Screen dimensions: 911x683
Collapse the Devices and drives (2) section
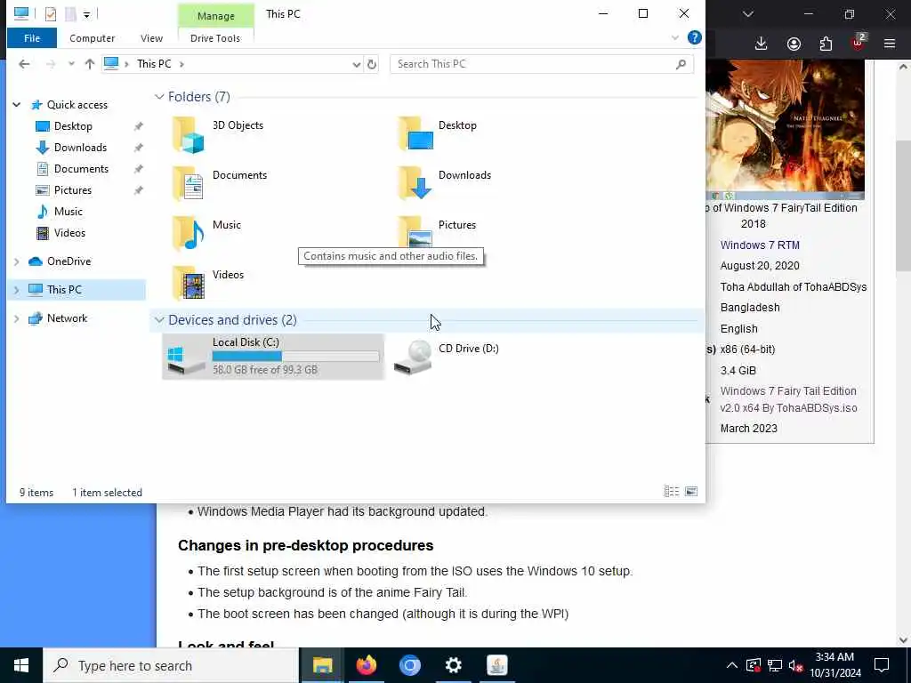pos(159,320)
